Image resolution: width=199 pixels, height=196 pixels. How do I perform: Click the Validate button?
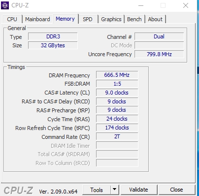point(139,190)
